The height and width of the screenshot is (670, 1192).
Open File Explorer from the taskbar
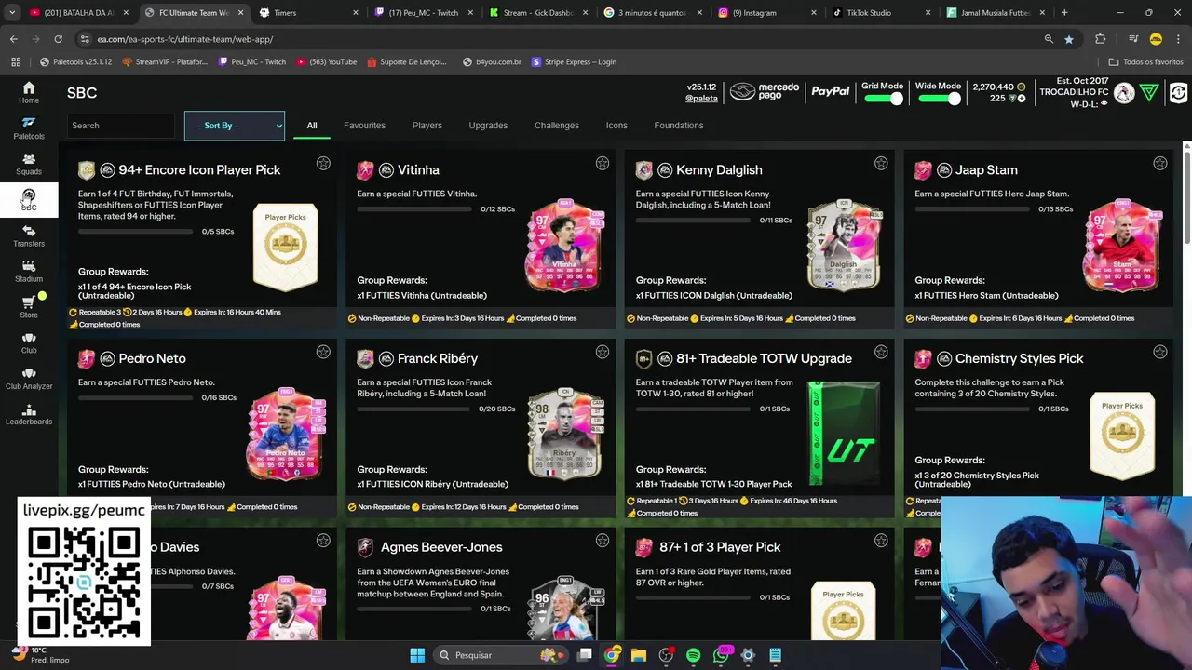pyautogui.click(x=639, y=655)
